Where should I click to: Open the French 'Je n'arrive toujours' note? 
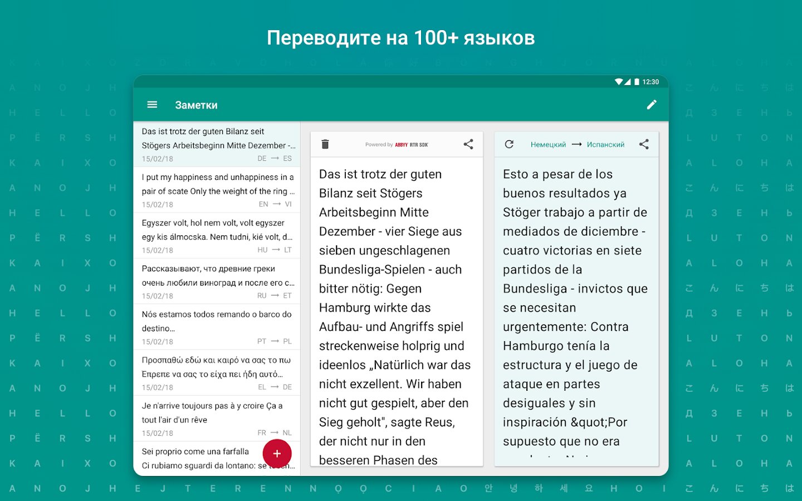click(x=217, y=418)
